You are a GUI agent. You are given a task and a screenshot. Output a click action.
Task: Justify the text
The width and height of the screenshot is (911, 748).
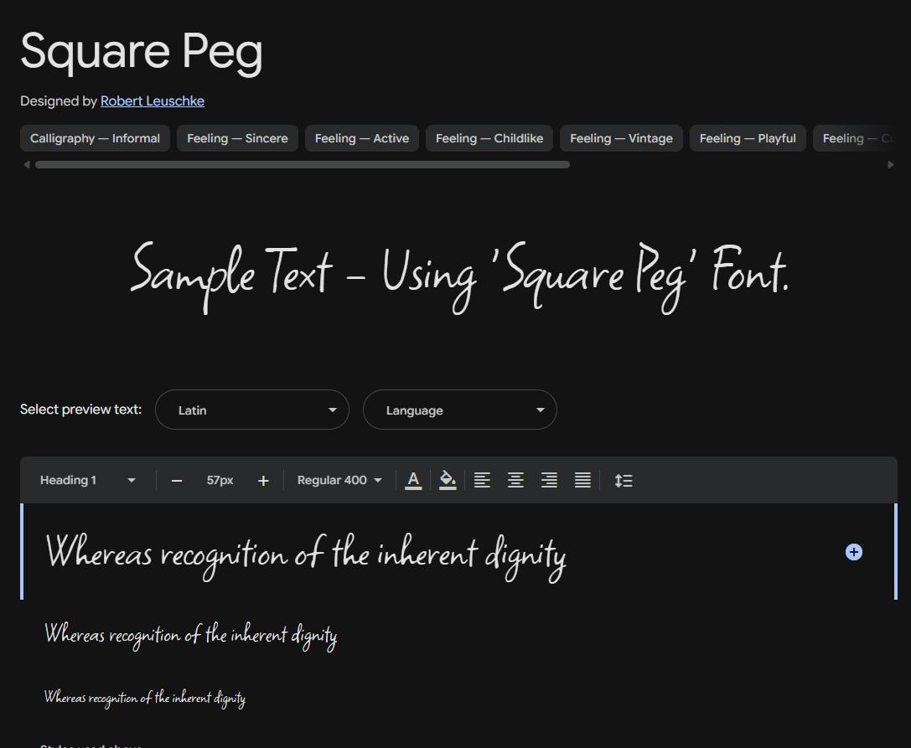click(x=582, y=480)
